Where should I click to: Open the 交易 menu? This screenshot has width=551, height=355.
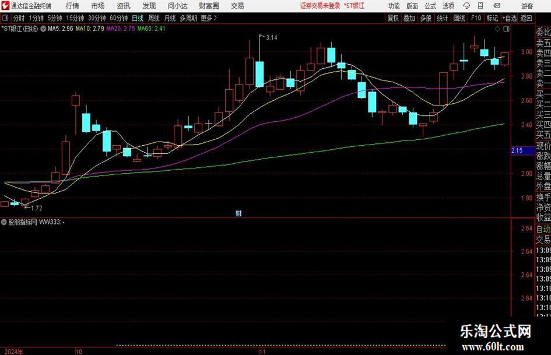click(237, 6)
